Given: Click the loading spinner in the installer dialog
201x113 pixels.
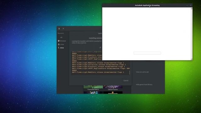Looking at the screenshot, I should [x=100, y=48].
